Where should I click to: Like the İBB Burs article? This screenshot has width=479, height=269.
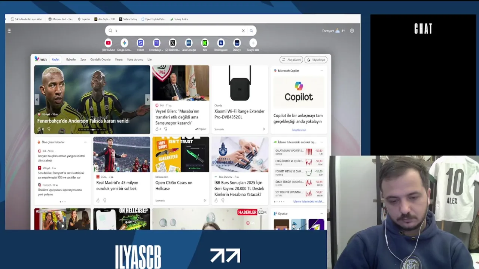click(x=216, y=200)
